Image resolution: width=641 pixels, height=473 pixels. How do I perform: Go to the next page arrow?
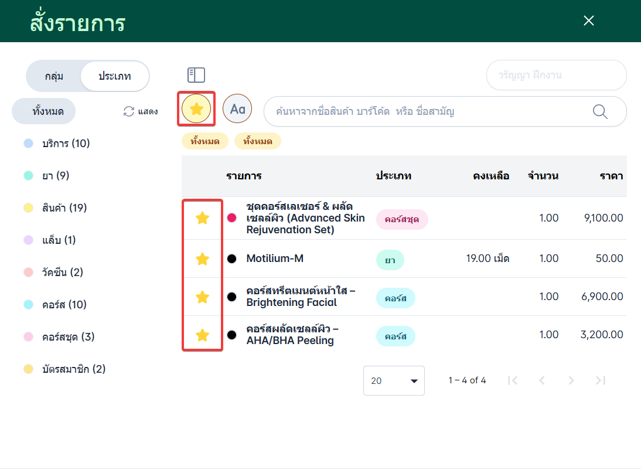pyautogui.click(x=571, y=380)
